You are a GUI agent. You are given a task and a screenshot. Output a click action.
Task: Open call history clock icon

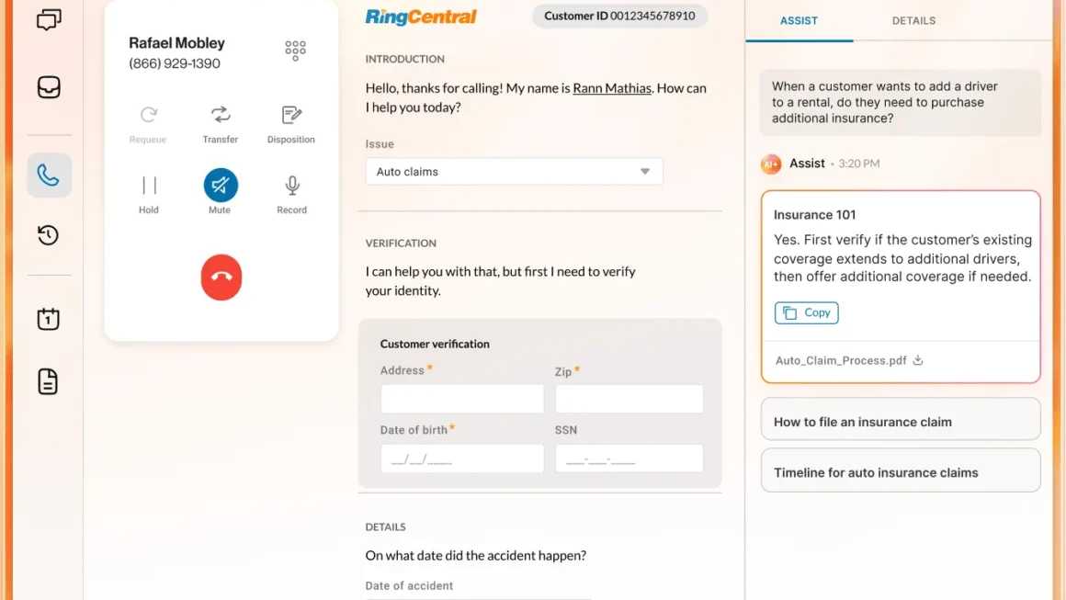click(x=49, y=235)
